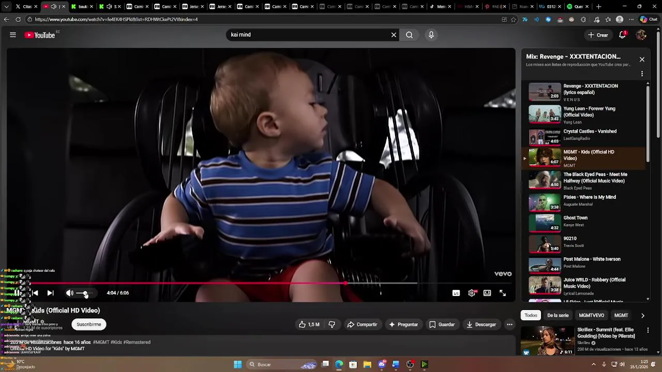
Task: Select the MGMT filter chip
Action: tap(621, 315)
